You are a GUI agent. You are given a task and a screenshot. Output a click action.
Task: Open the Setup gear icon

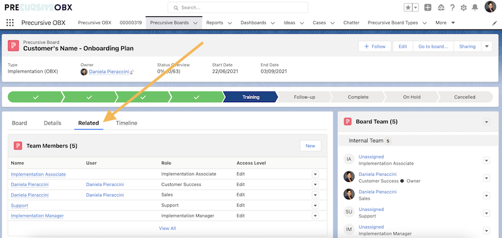[x=463, y=8]
